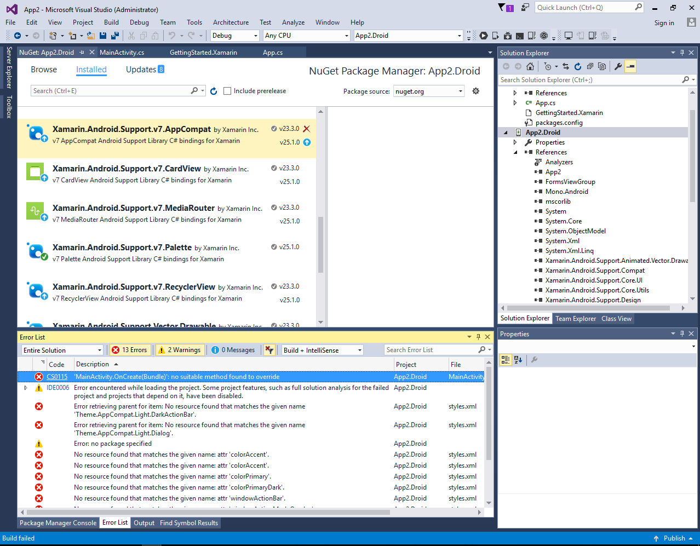
Task: Click the Solution Explorer vertical scrollbar
Action: click(693, 156)
